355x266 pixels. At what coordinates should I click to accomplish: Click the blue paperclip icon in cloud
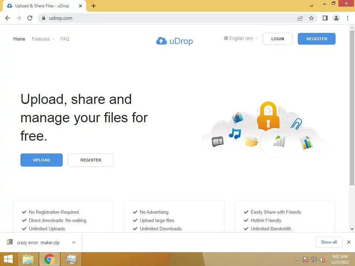click(296, 124)
